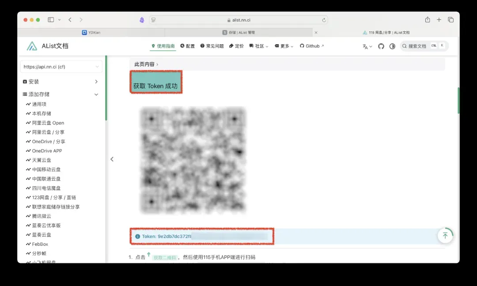Click the AList logo icon in the navbar

tap(32, 46)
